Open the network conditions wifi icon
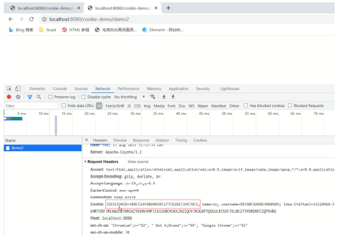340x240 pixels. pyautogui.click(x=153, y=97)
